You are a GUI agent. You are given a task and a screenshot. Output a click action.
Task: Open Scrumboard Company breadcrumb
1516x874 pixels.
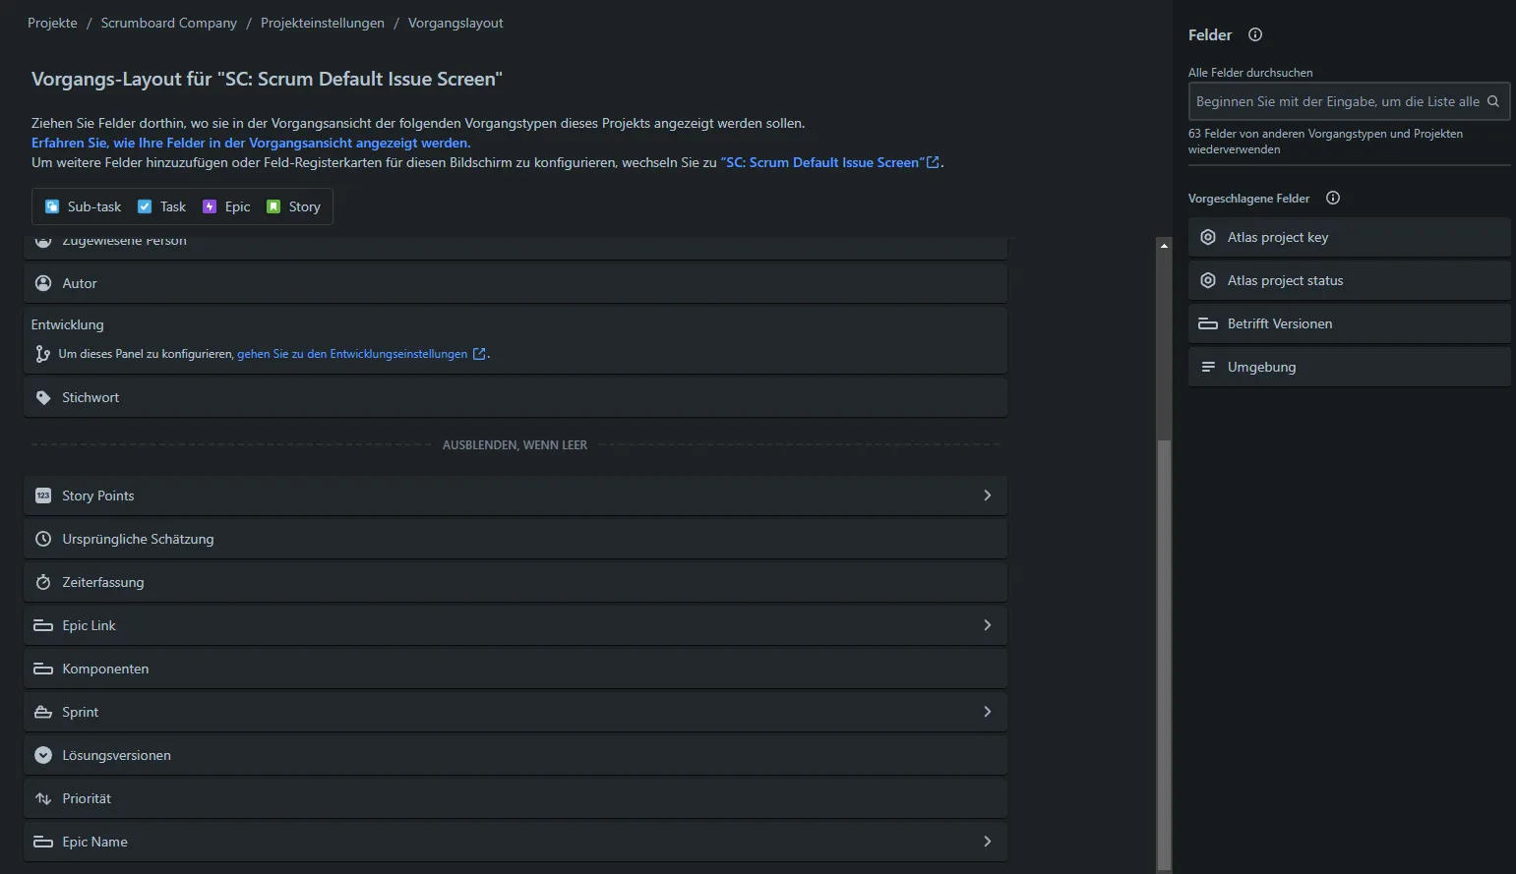[169, 23]
